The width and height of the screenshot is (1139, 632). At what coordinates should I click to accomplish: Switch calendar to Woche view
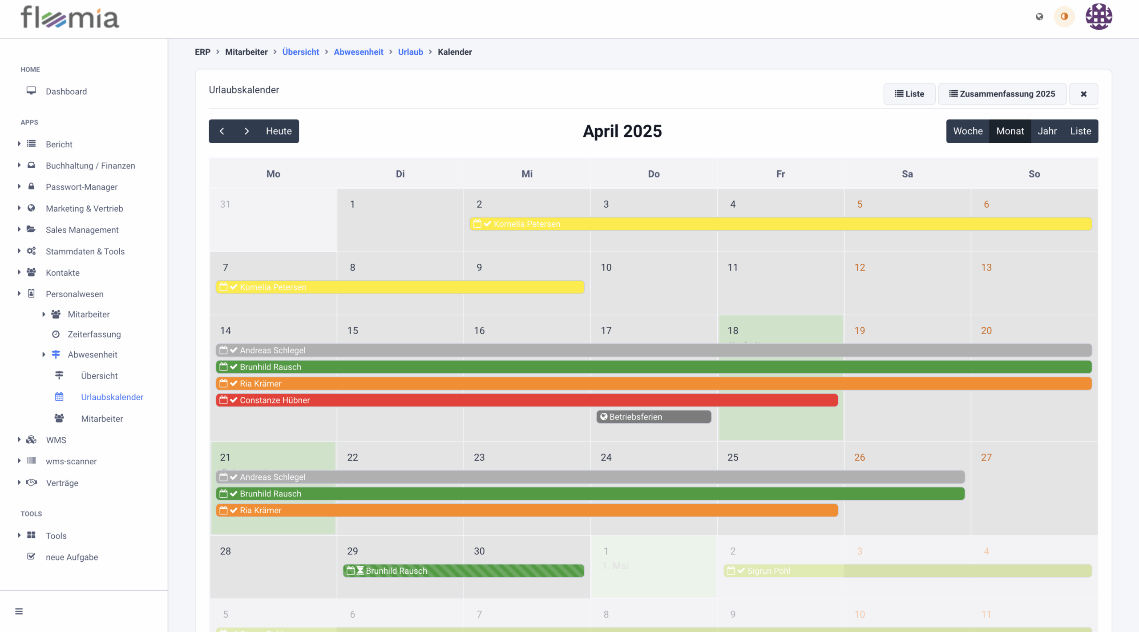point(968,131)
